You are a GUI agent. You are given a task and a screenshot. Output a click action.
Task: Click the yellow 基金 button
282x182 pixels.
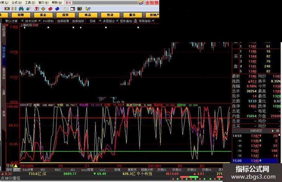point(43,15)
